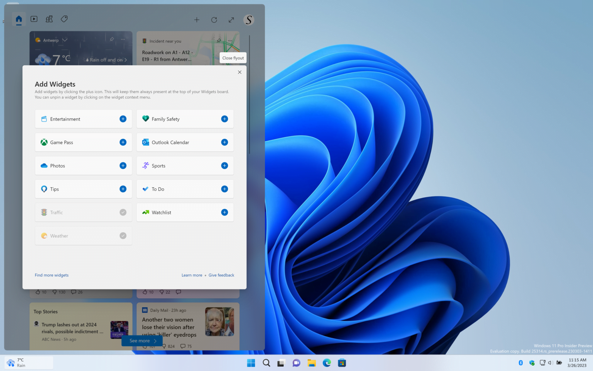
Task: Open the Daily Mail eyedrops article thumbnail
Action: [219, 322]
